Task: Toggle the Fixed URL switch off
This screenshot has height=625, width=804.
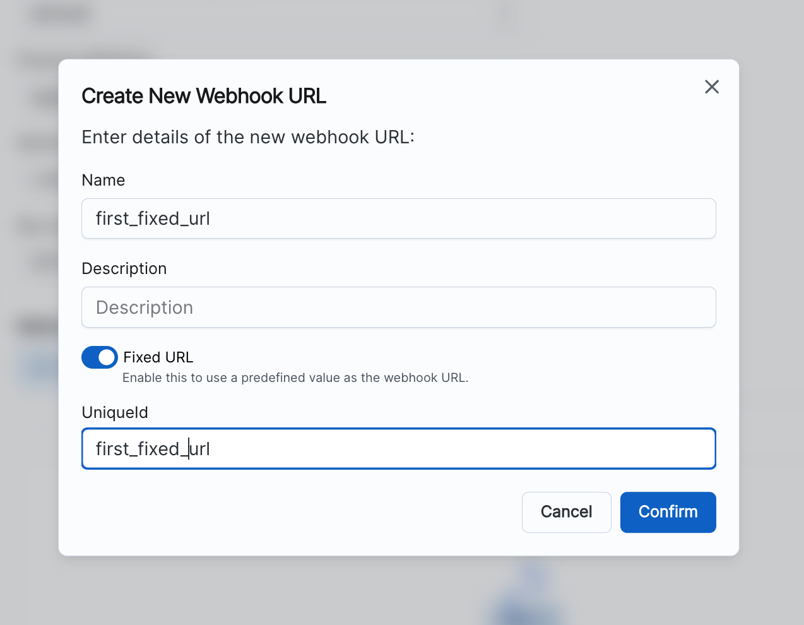Action: tap(100, 357)
